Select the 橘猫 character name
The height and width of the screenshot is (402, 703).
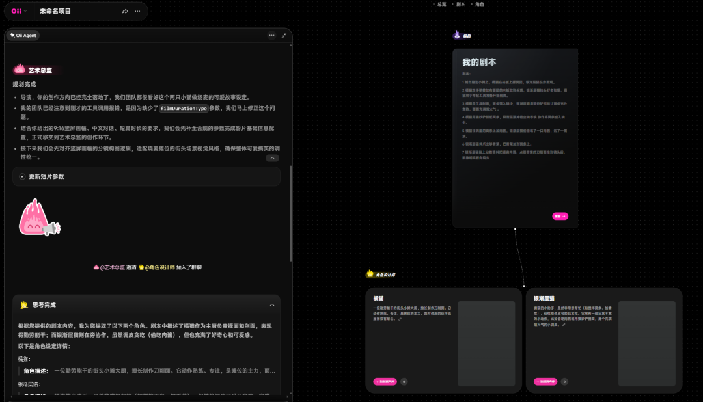[378, 299]
